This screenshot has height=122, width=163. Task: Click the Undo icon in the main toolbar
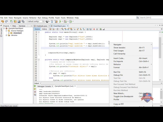click(3, 21)
